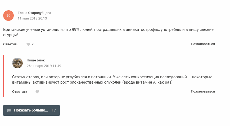230x126 pixels.
Task: Click the heart icon on Пище Блок's reply
Action: [37, 92]
